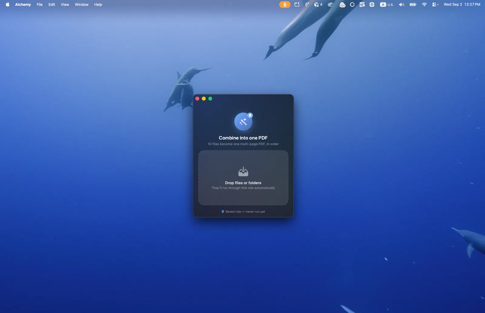Image resolution: width=485 pixels, height=313 pixels.
Task: Click the cloud icon labeled 424
Action: click(x=342, y=5)
